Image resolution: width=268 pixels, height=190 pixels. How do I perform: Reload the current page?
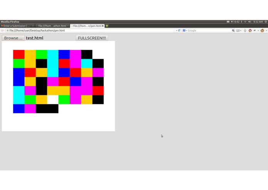click(x=179, y=30)
